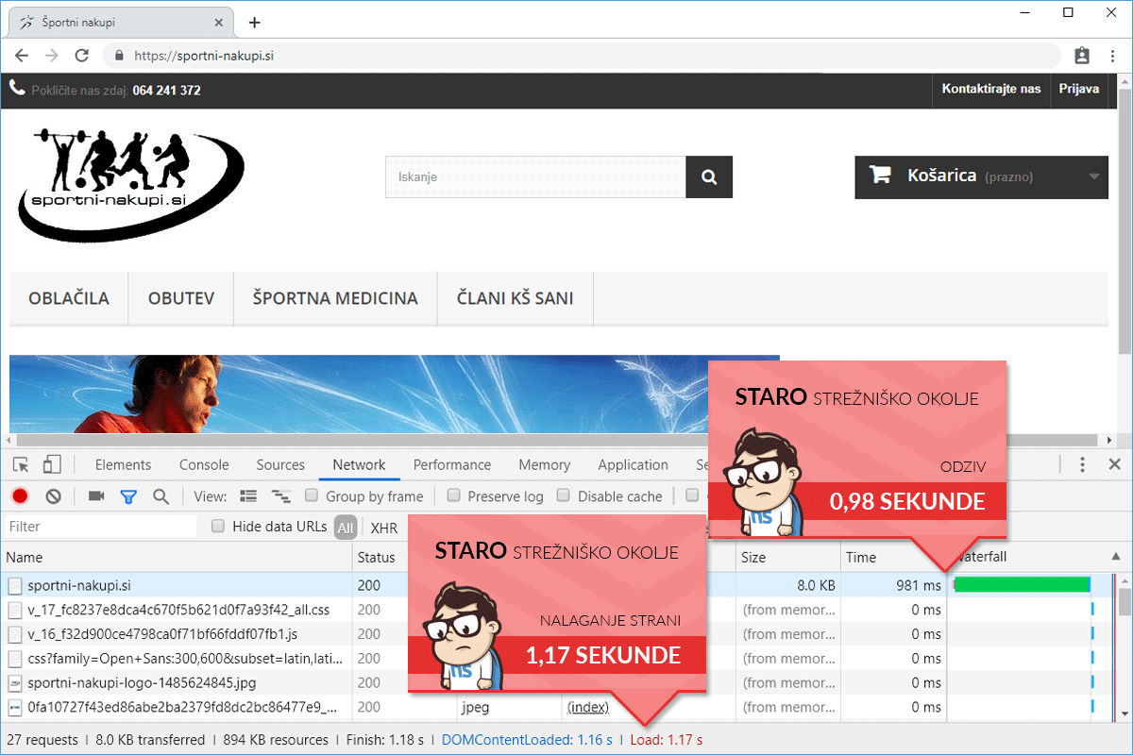Tick the Disable cache checkbox
The image size is (1133, 755).
pyautogui.click(x=564, y=495)
